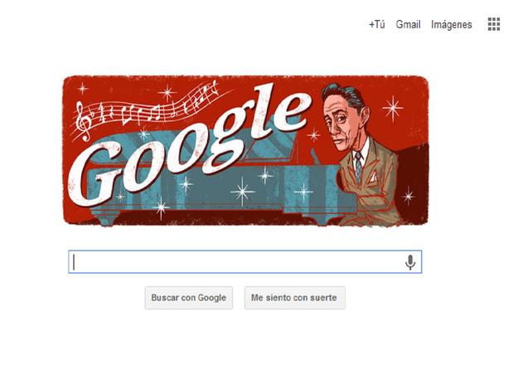The height and width of the screenshot is (385, 513).
Task: Go to Gmail
Action: point(408,25)
